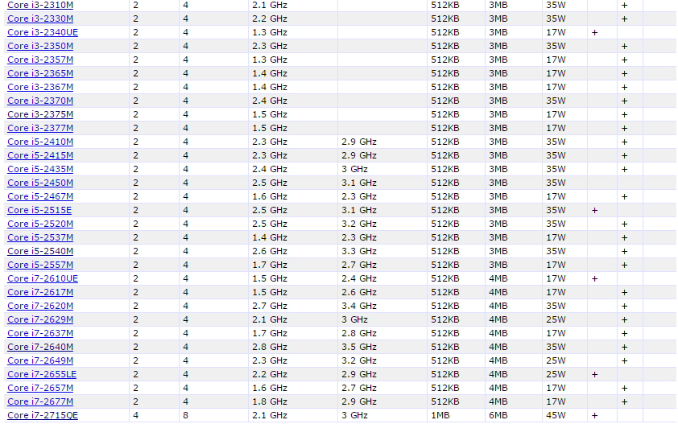Open the Core i3-2330M processor page
The height and width of the screenshot is (424, 678).
pos(40,19)
